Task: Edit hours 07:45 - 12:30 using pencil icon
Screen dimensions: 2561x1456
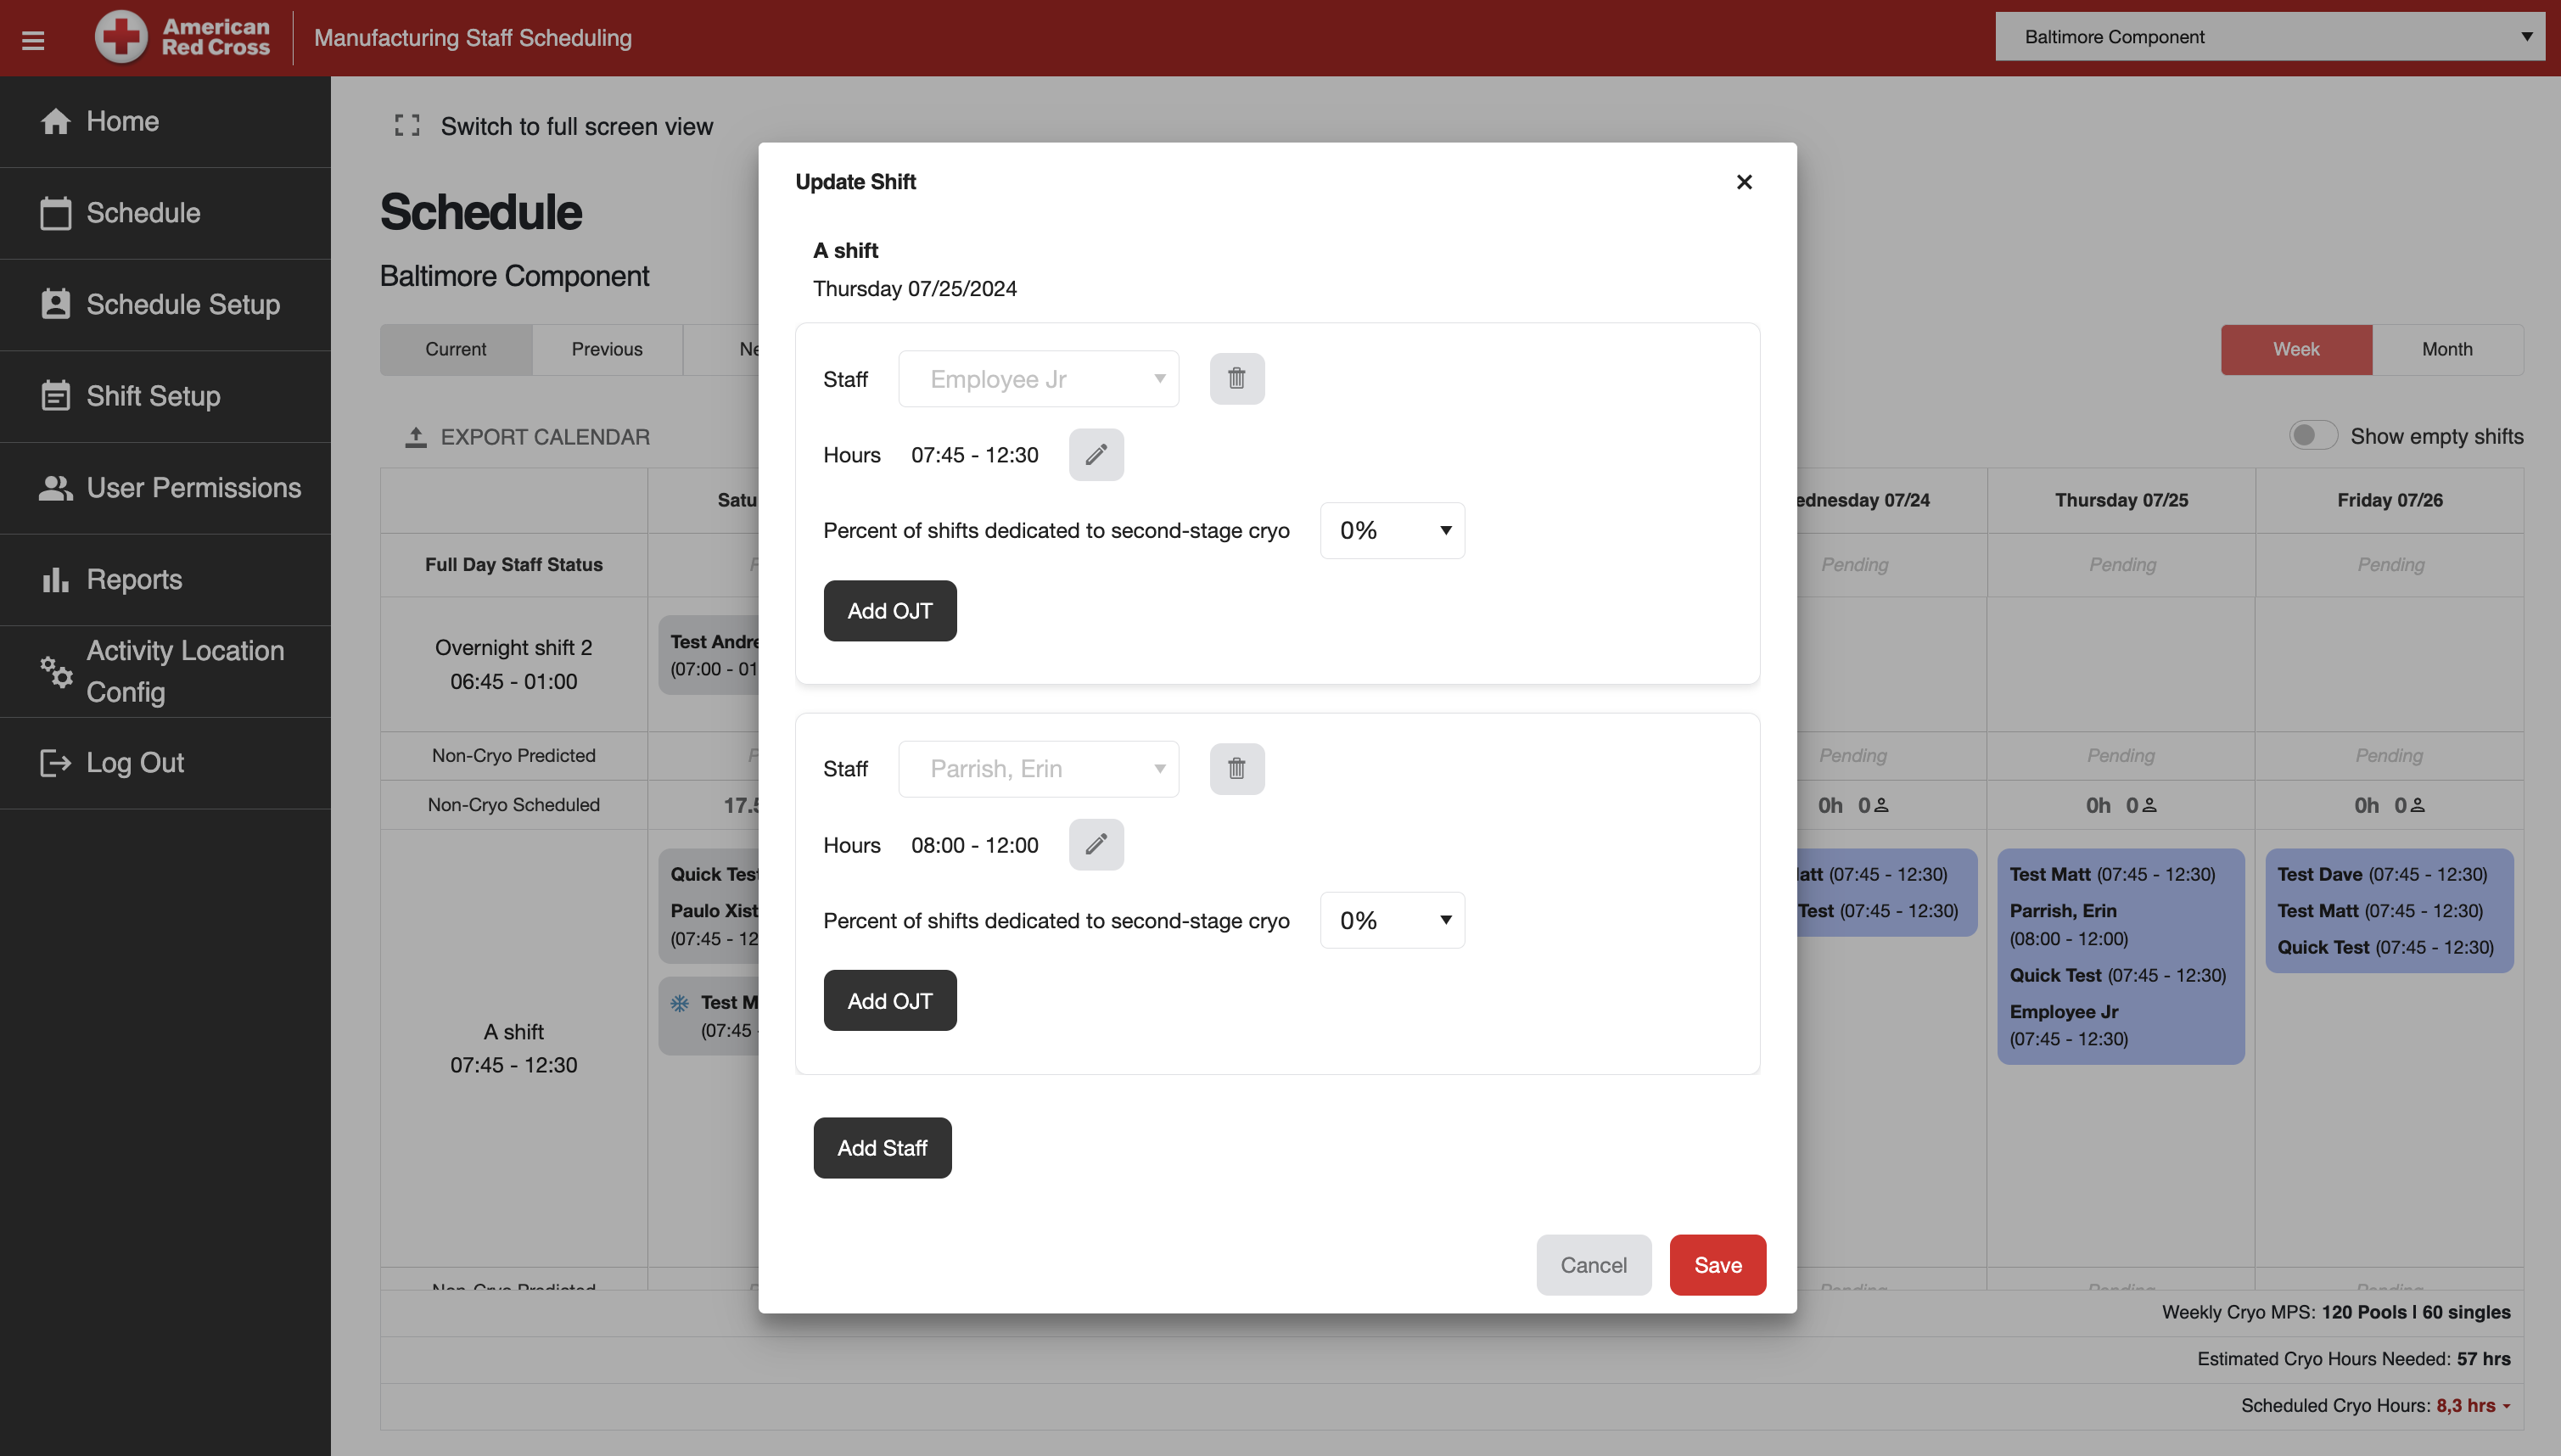Action: 1096,454
